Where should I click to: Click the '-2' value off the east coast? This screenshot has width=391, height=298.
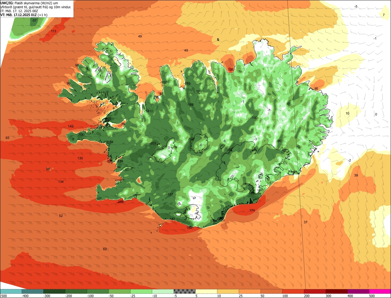click(349, 160)
